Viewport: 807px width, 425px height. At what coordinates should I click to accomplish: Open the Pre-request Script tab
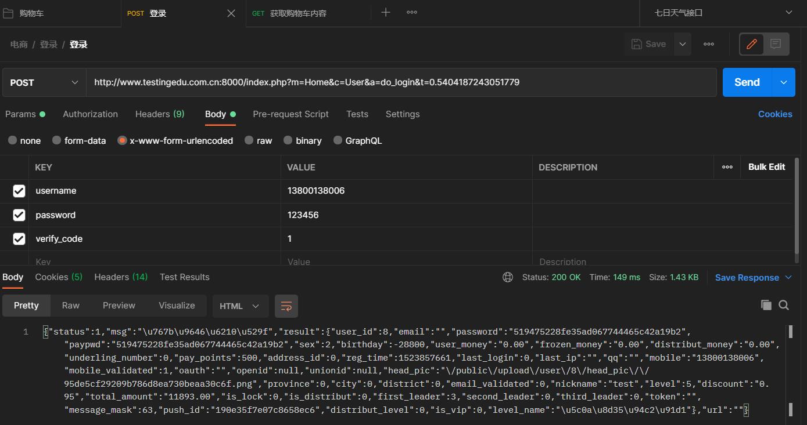coord(290,114)
